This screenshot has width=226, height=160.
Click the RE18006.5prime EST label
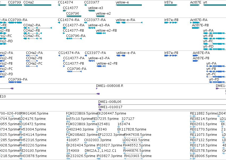tap(203, 156)
